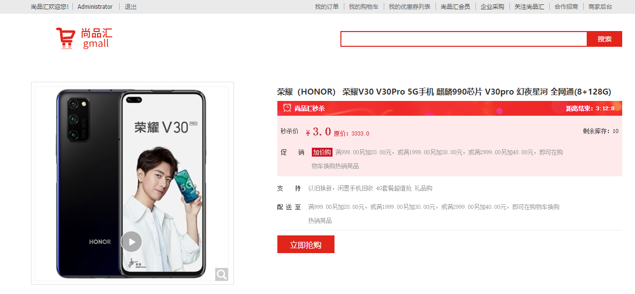Viewport: 635px width, 294px height.
Task: Go to 尚品汇会员 page
Action: [455, 6]
